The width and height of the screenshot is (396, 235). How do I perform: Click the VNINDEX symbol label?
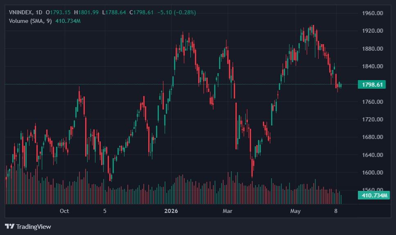click(20, 12)
